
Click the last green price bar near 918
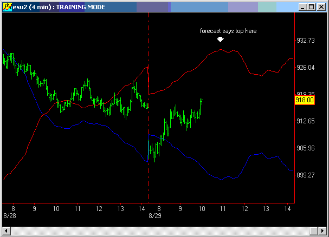201,101
